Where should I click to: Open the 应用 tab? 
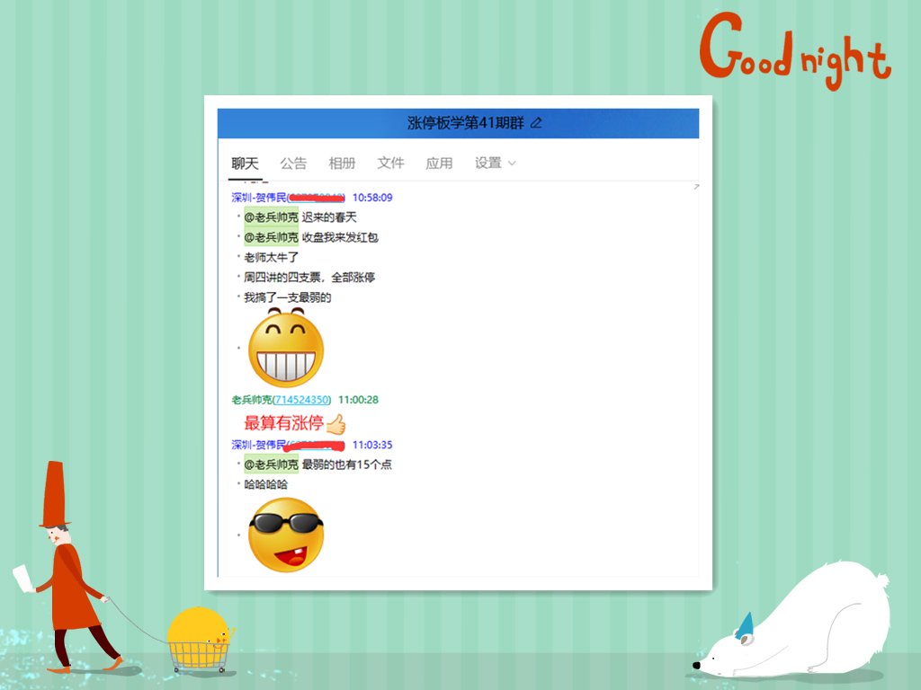(x=439, y=164)
